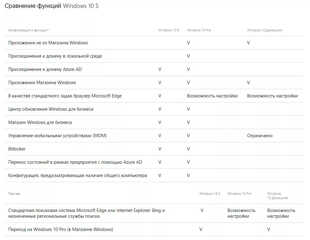Image resolution: width=310 pixels, height=240 pixels.
Task: Click 'Windows 10 S' header in first table
Action: pyautogui.click(x=169, y=30)
